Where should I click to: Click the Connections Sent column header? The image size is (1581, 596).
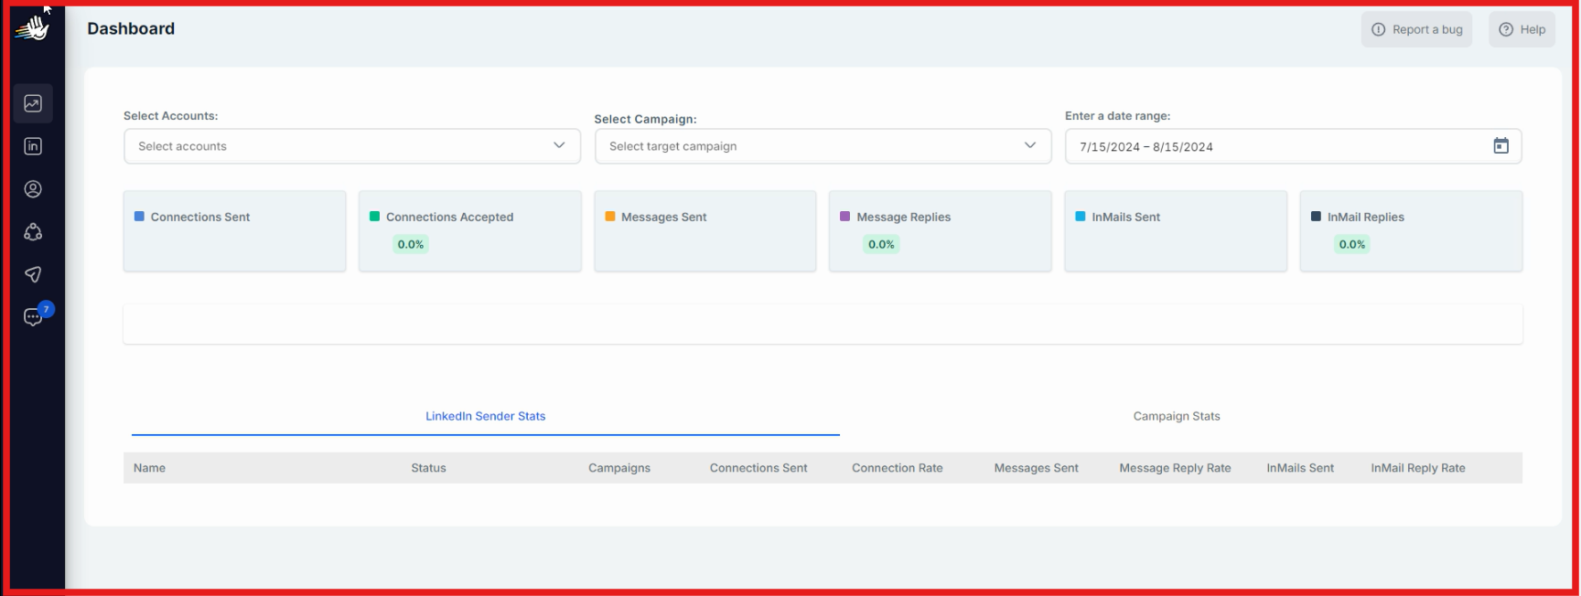pyautogui.click(x=758, y=468)
